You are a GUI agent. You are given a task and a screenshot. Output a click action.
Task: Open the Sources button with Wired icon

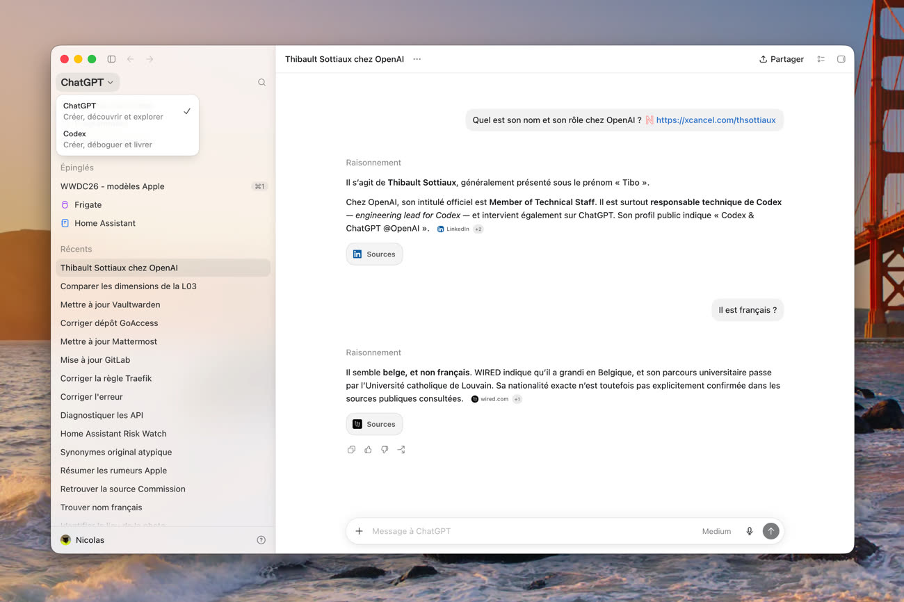[374, 424]
